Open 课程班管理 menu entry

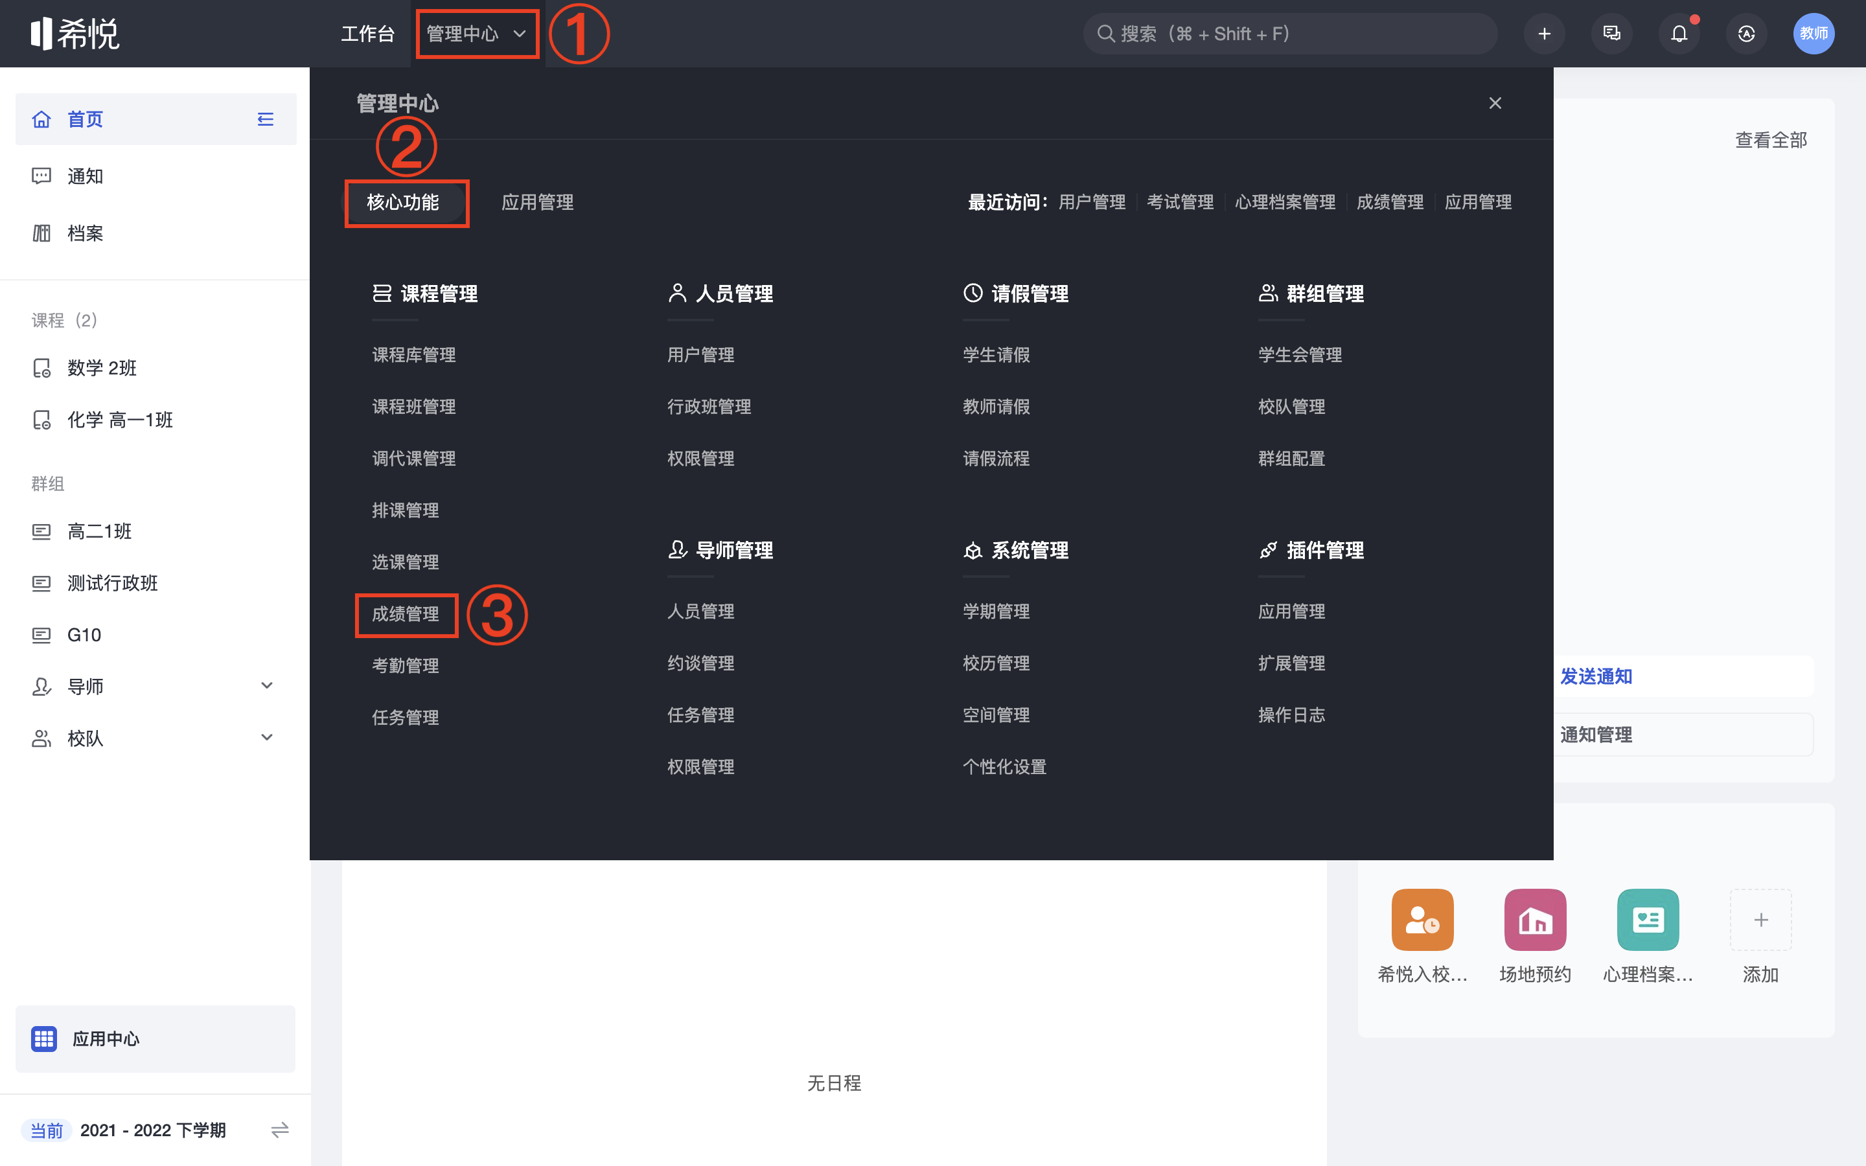click(414, 406)
